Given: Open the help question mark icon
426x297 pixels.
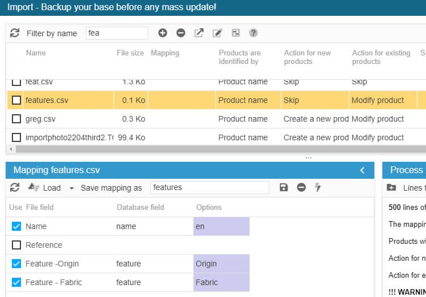Looking at the screenshot, I should tap(254, 33).
